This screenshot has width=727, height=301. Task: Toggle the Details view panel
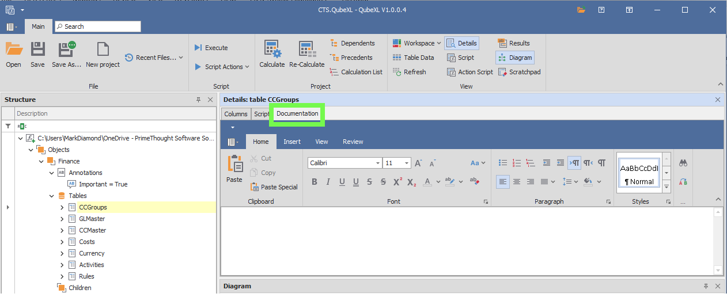461,43
